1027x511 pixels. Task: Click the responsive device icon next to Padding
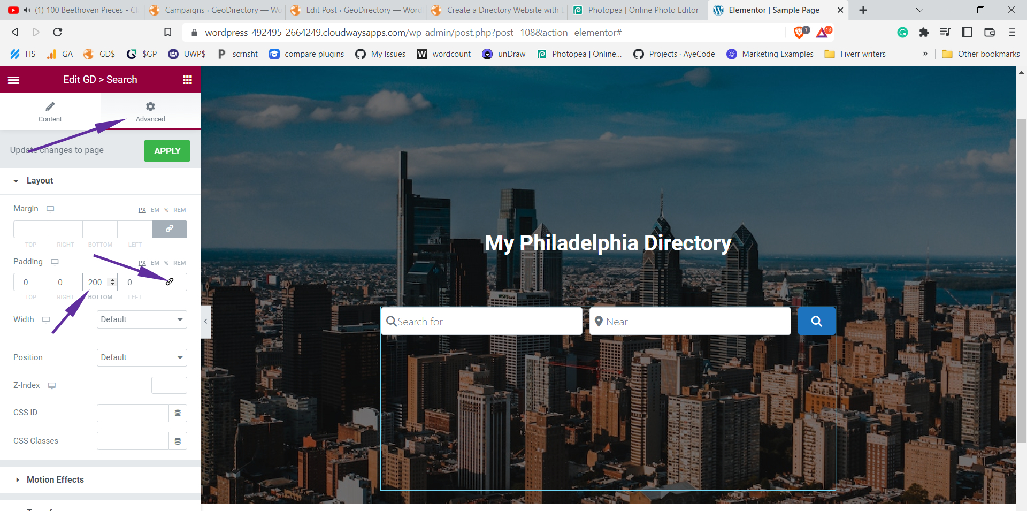coord(55,262)
